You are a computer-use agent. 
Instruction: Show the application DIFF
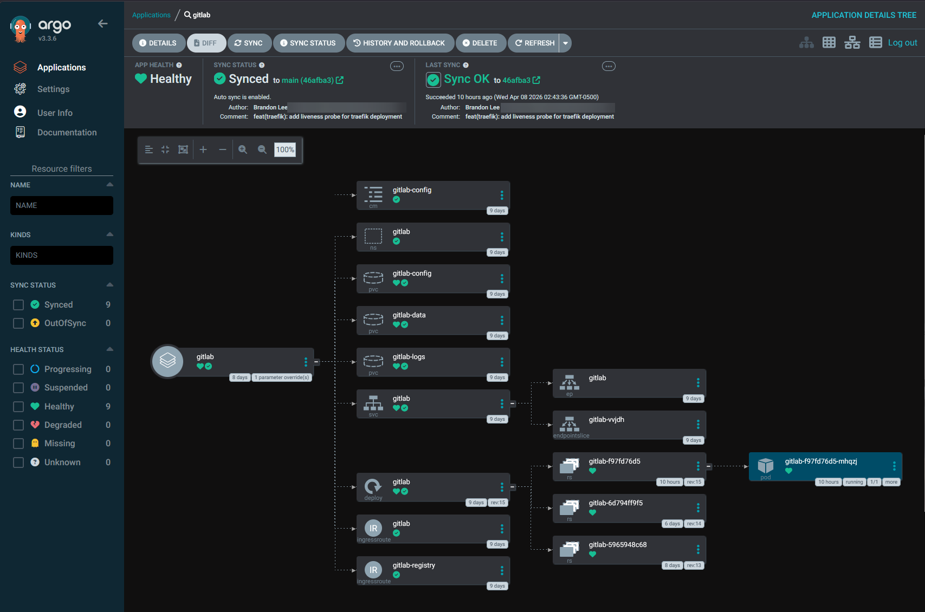(x=206, y=43)
